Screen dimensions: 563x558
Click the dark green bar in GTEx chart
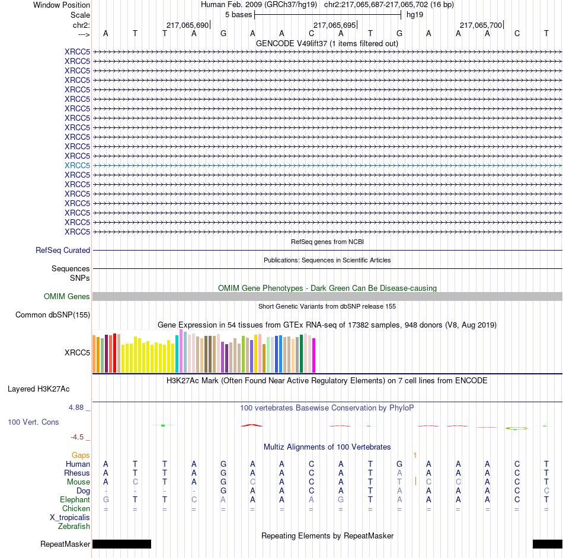click(x=301, y=354)
